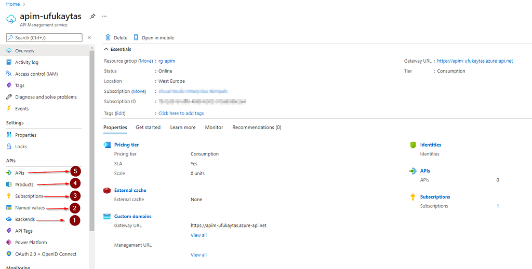Click the 'Online' status value
This screenshot has height=269, width=532.
(165, 71)
